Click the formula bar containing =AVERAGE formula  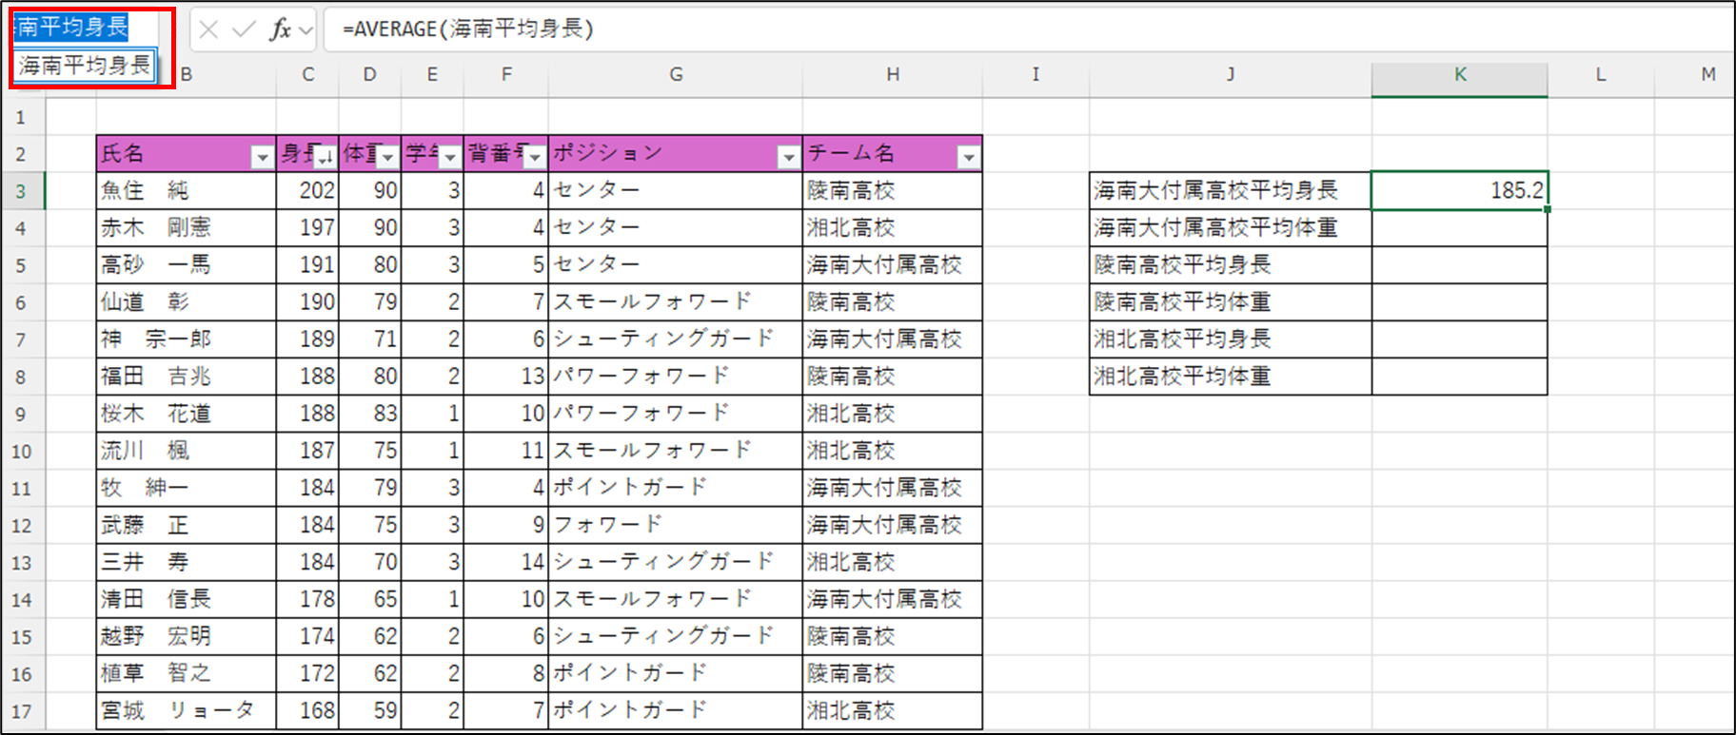pos(952,29)
